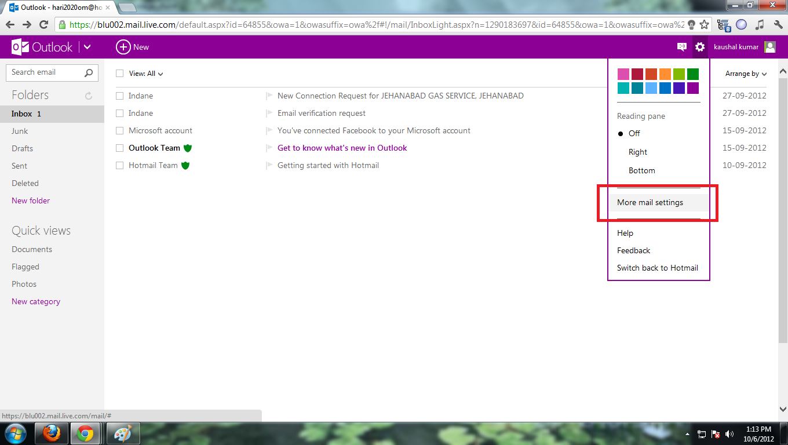Open the tree-diagram extension with the 8 badge

tap(724, 25)
